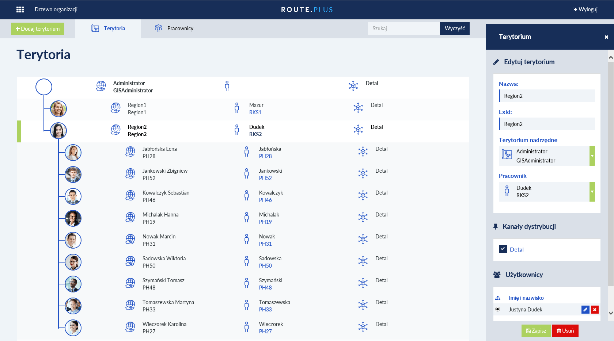The height and width of the screenshot is (341, 614).
Task: Open the apps grid menu icon
Action: coord(20,9)
